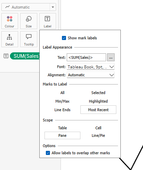The height and width of the screenshot is (170, 143).
Task: Open the Colour marks card
Action: click(10, 21)
